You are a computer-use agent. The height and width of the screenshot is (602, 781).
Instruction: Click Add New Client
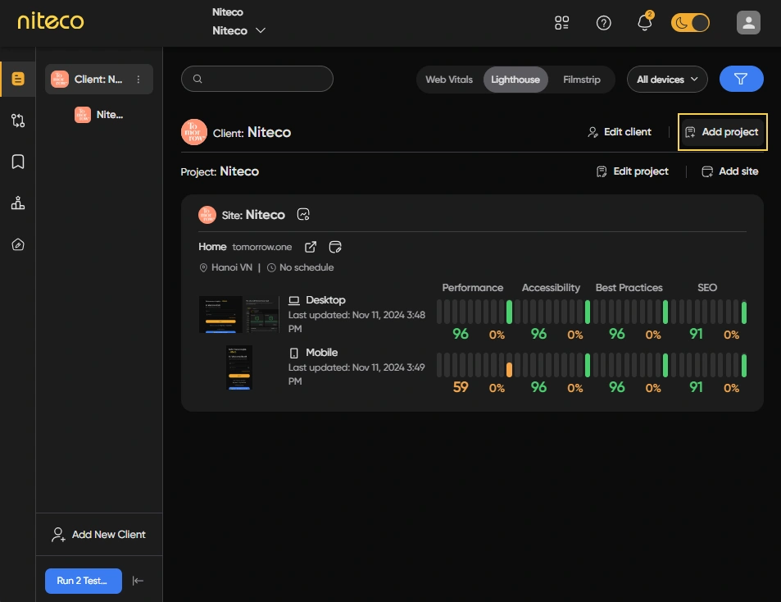click(98, 534)
